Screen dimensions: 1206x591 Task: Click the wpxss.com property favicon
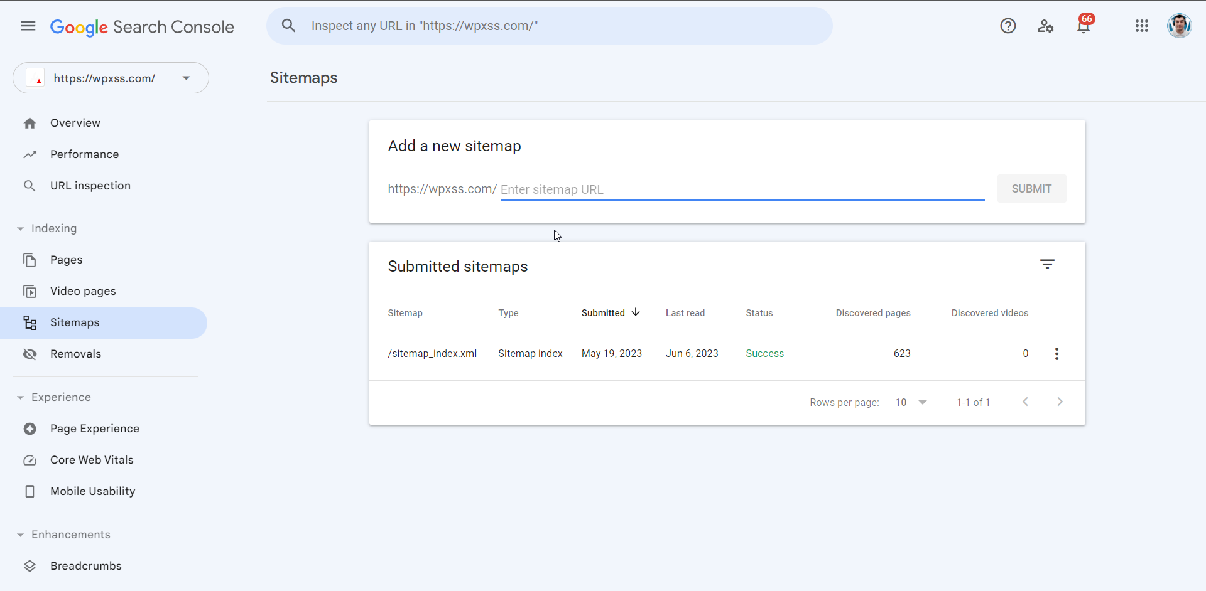(x=35, y=78)
